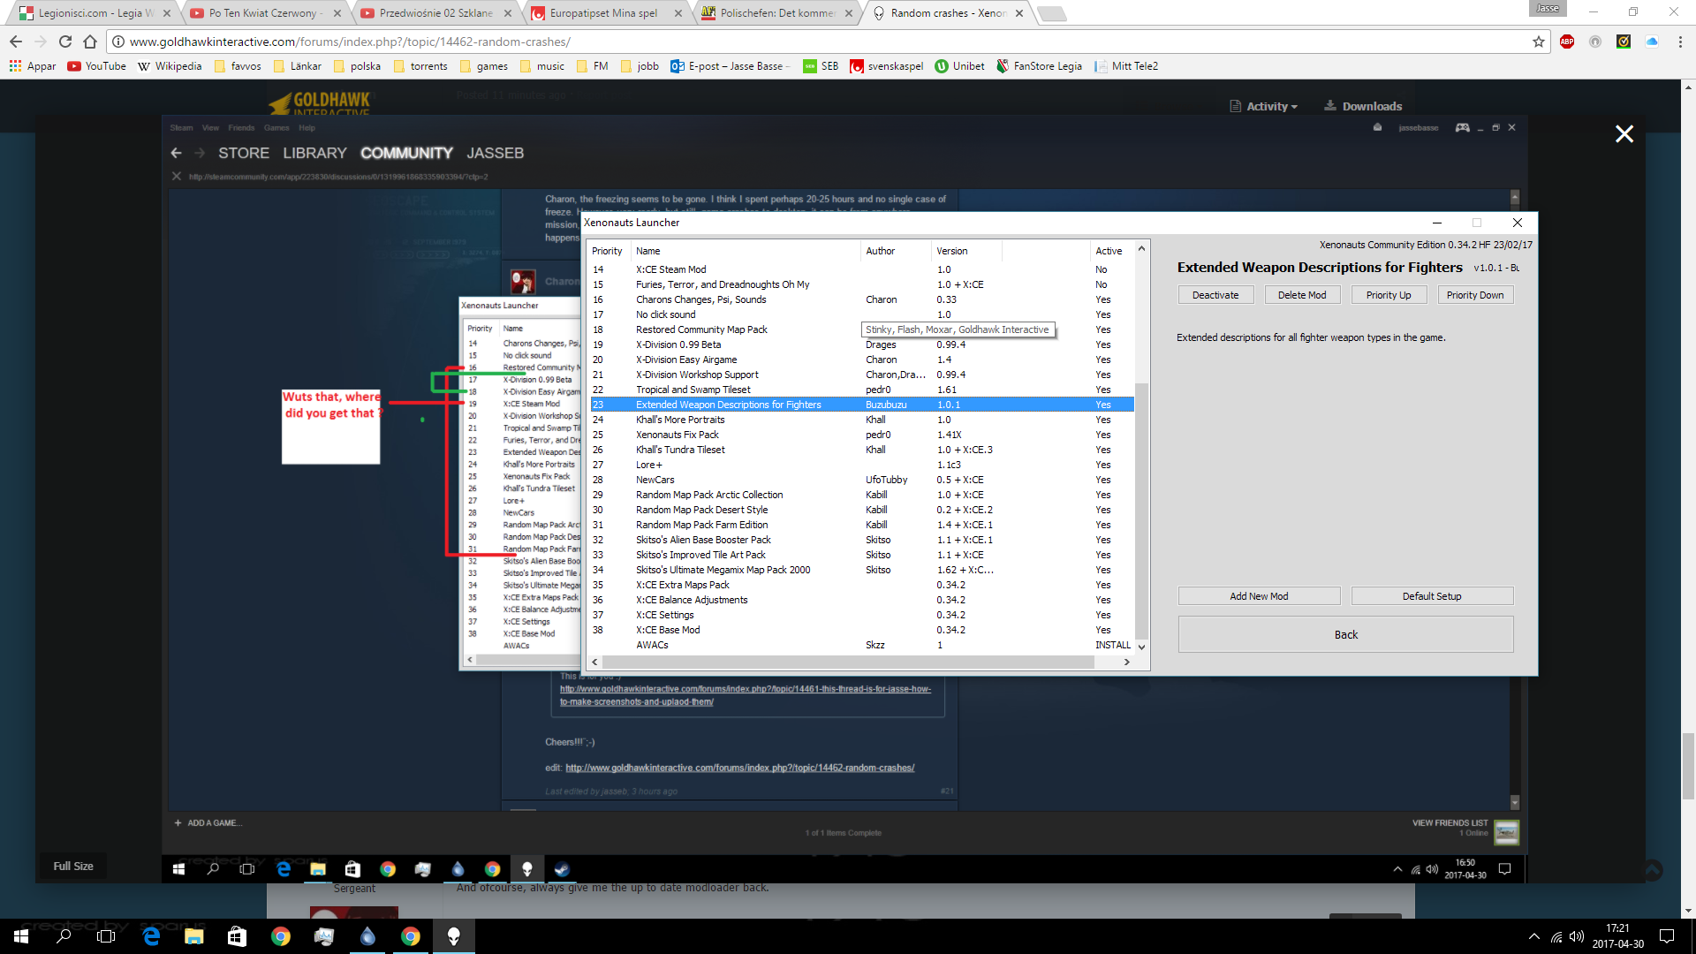Open the favvos bookmark folder
The height and width of the screenshot is (954, 1696).
click(x=238, y=66)
